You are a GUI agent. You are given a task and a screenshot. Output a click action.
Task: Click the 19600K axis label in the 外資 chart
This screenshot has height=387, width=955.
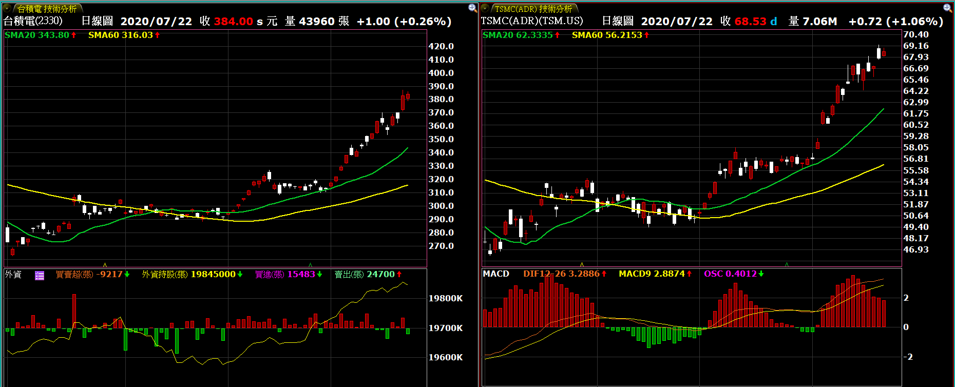point(446,357)
